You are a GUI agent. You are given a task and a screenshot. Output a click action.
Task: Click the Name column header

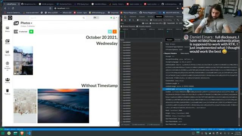coord(141,40)
